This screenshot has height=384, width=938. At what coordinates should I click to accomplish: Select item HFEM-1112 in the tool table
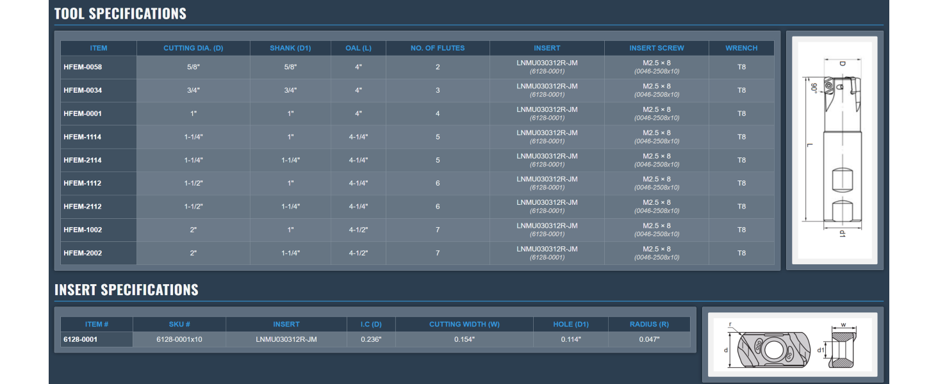[x=83, y=183]
